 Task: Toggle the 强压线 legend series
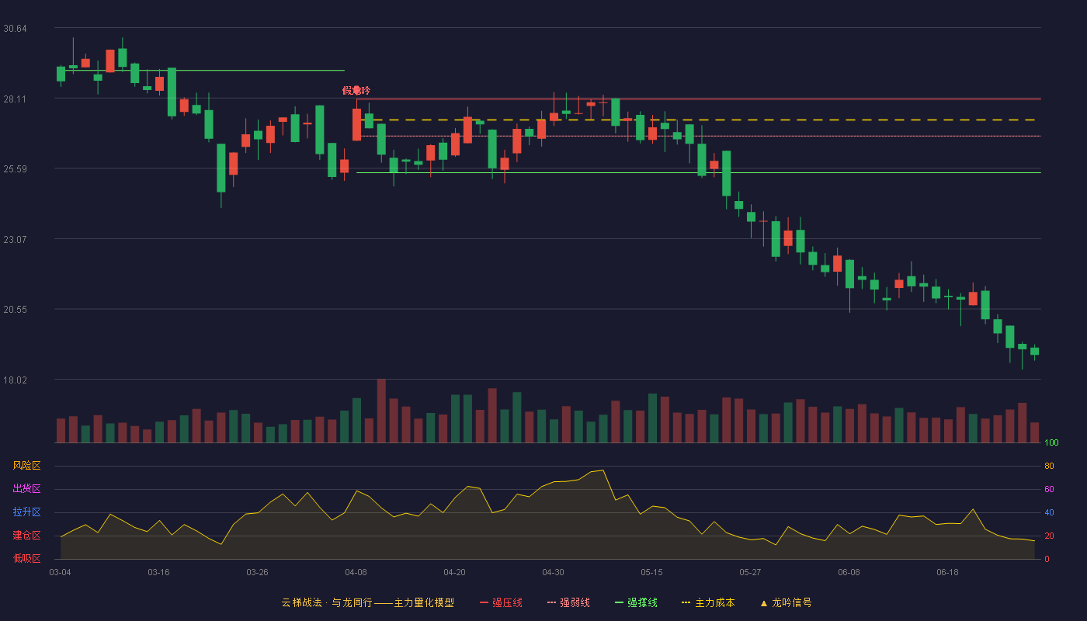(x=501, y=602)
